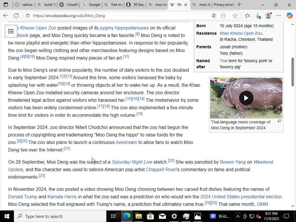Open the Downloads icon
This screenshot has width=296, height=222.
258,16
